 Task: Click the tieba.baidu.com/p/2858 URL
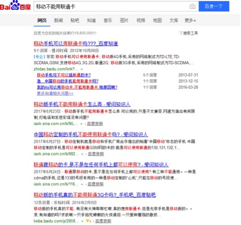click(56, 221)
